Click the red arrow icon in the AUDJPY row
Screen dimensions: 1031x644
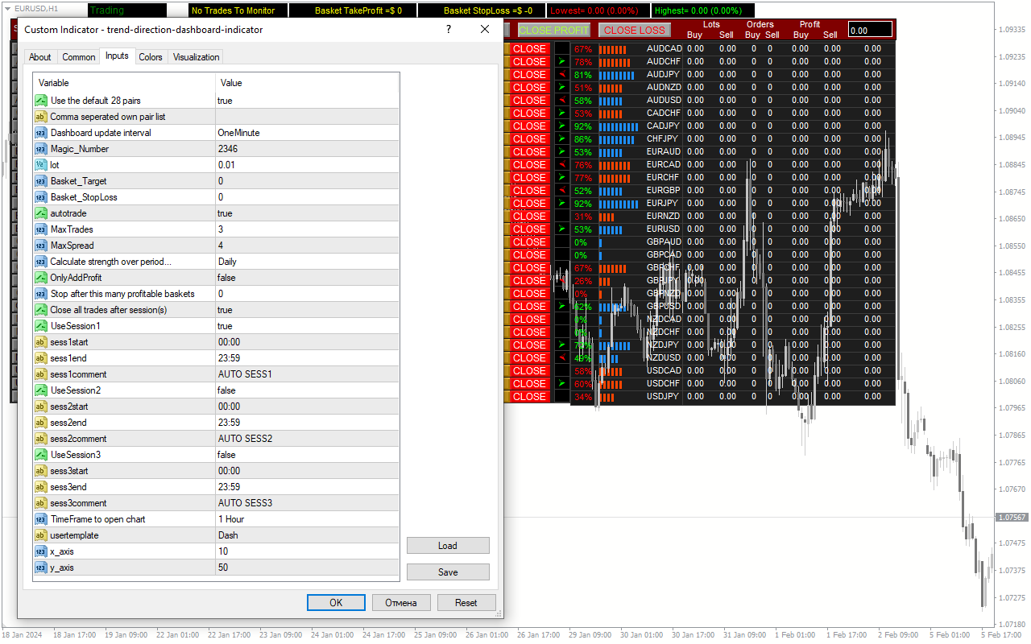561,74
